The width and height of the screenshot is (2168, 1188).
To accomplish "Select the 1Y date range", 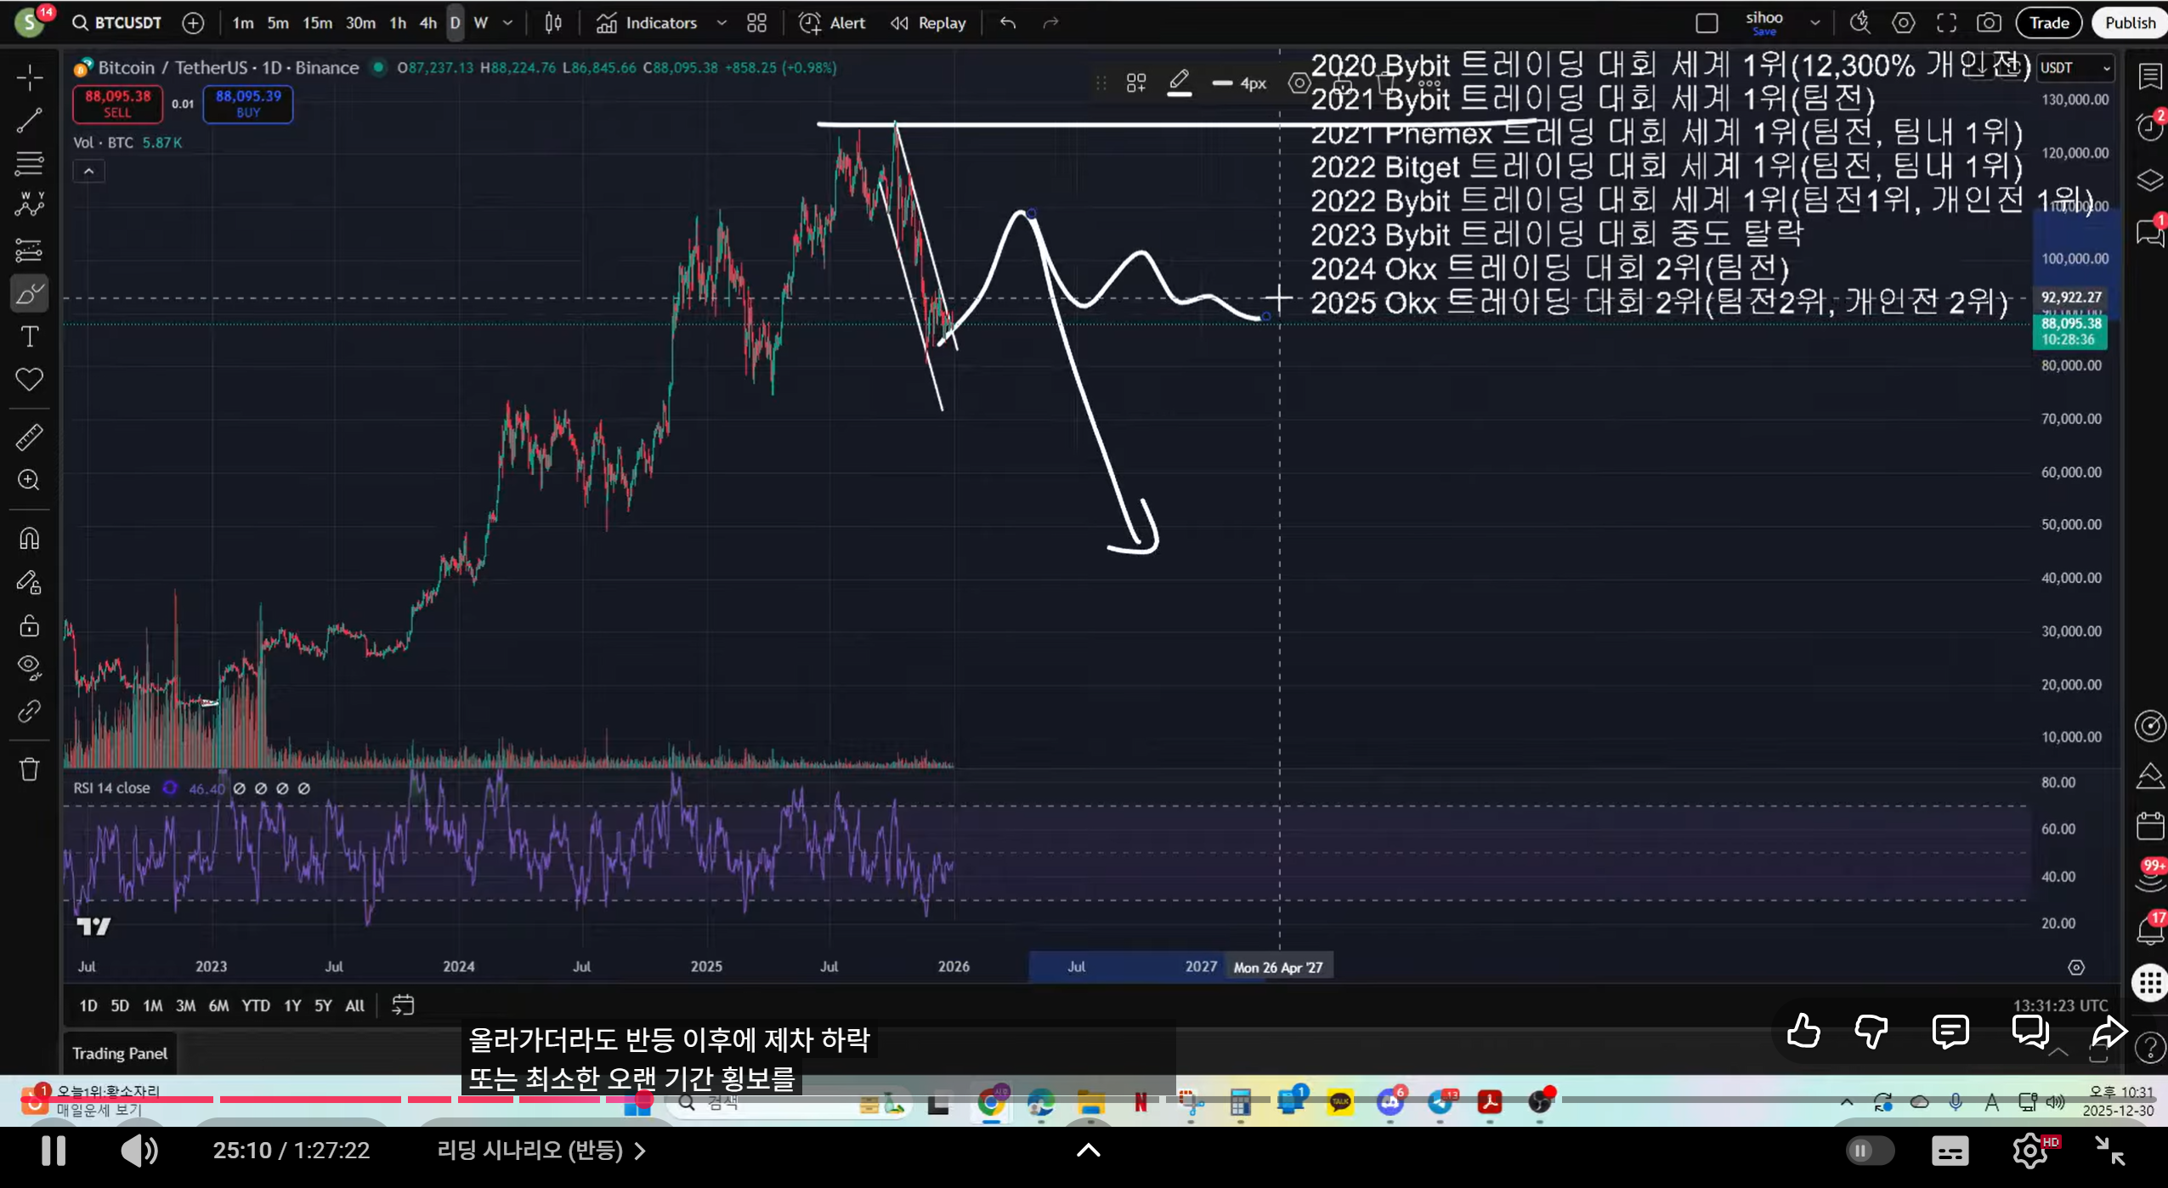I will tap(292, 1006).
